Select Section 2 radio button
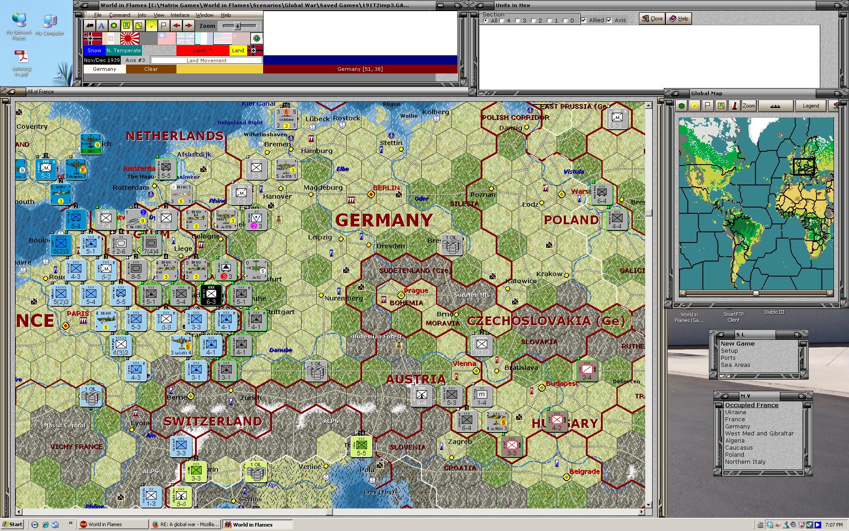 tap(534, 20)
